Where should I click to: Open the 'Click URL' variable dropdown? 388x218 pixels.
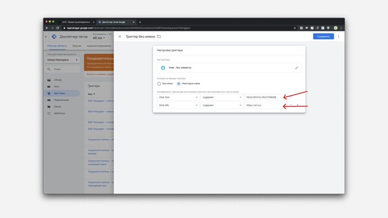(178, 105)
